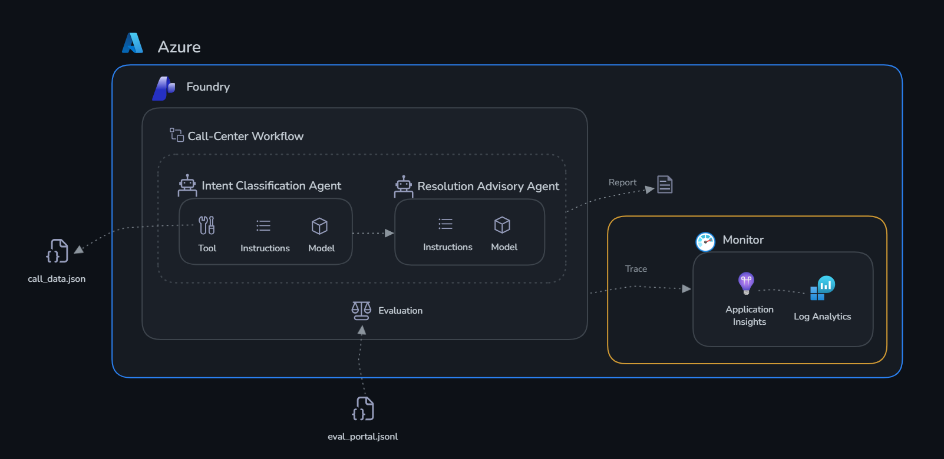Click the Foundry logo icon

(x=164, y=88)
